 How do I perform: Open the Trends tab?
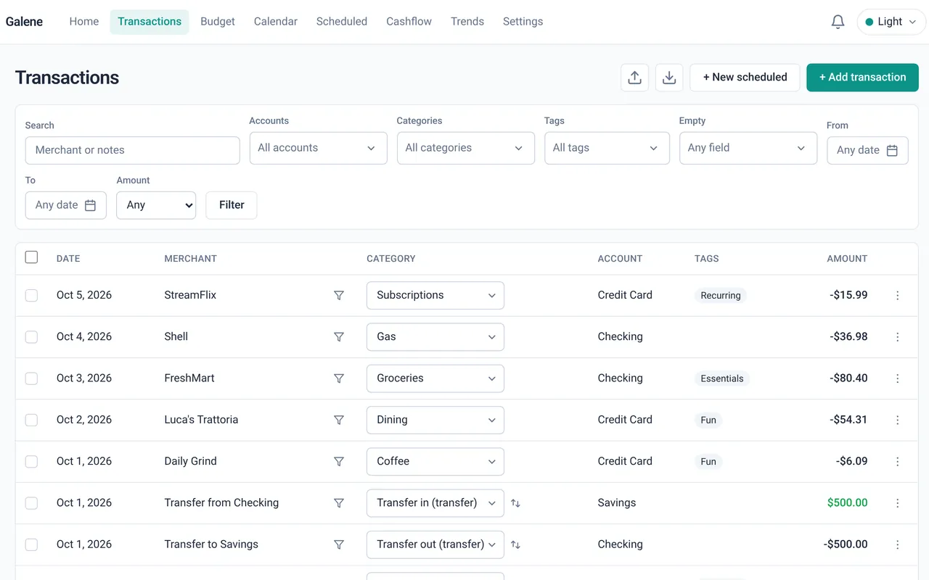[467, 22]
